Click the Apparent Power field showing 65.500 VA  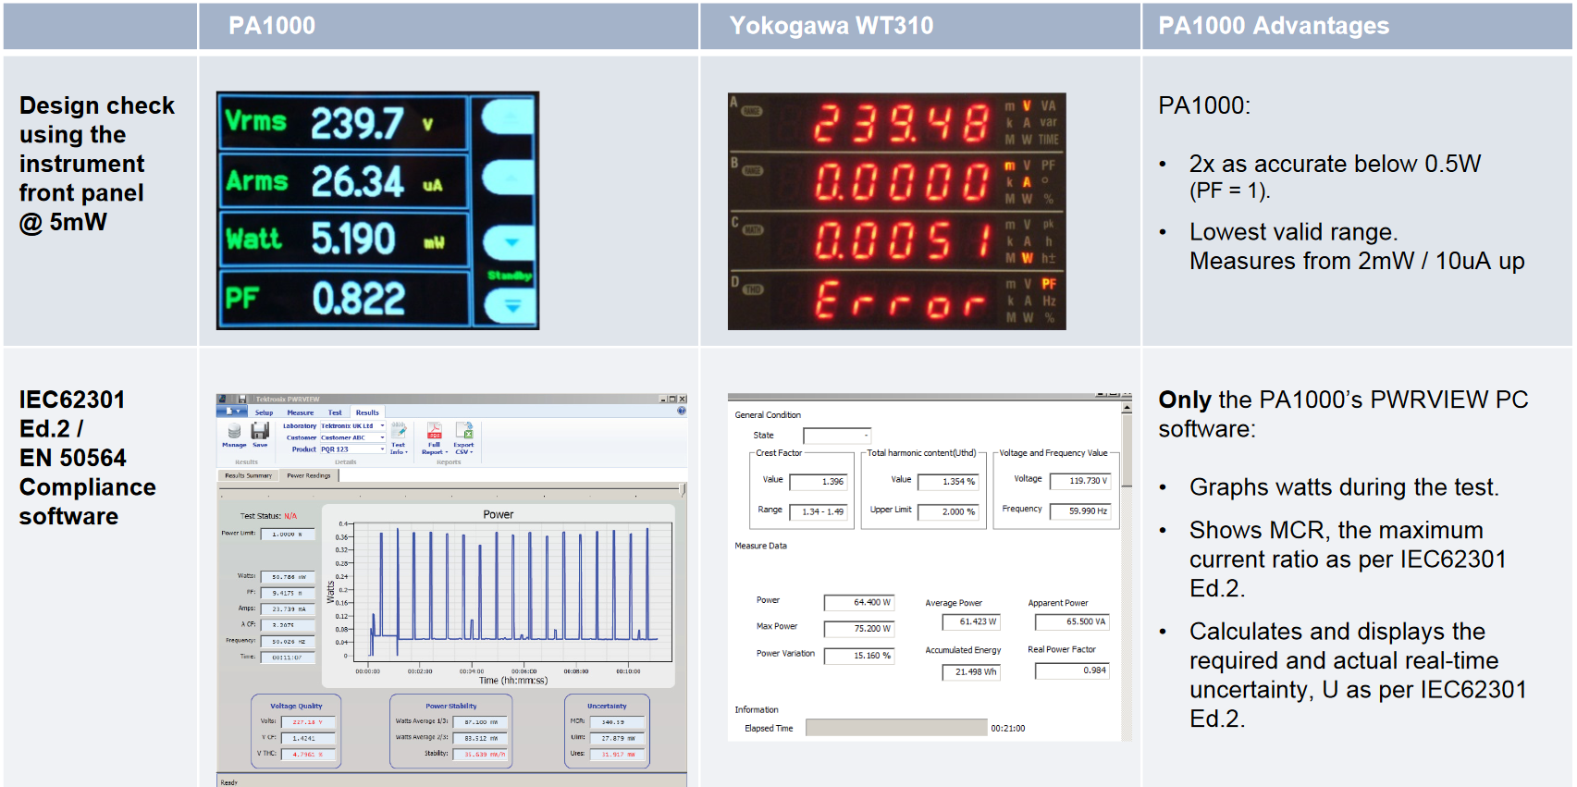coord(1072,622)
